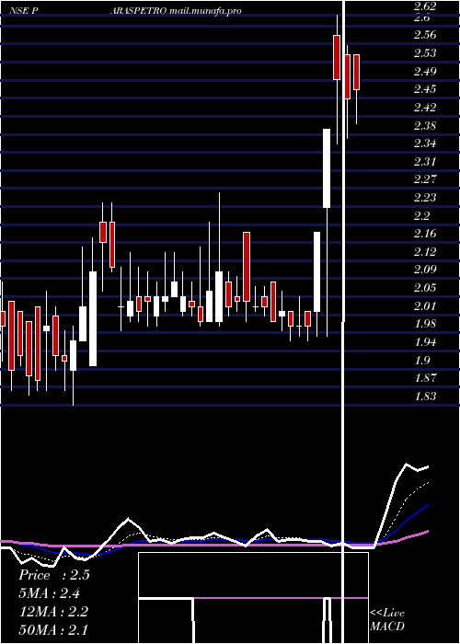Click the 2.49 price axis label
The height and width of the screenshot is (644, 460).
[x=425, y=71]
